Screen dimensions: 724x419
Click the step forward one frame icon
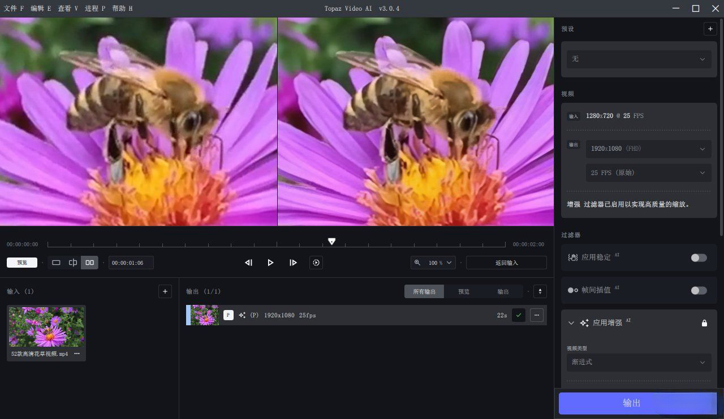tap(293, 263)
